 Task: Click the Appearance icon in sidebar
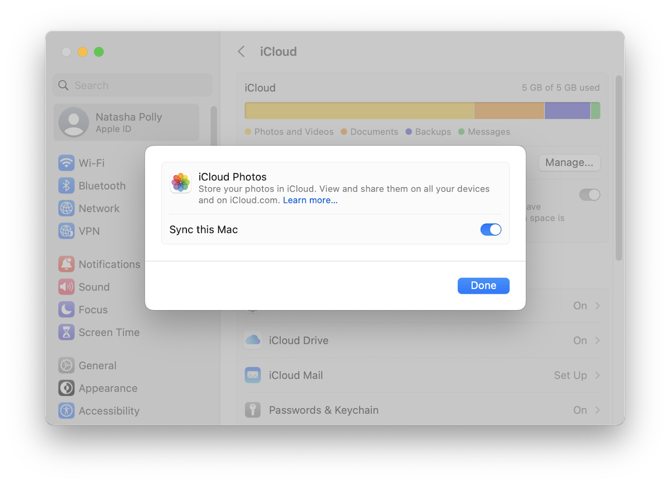(66, 388)
